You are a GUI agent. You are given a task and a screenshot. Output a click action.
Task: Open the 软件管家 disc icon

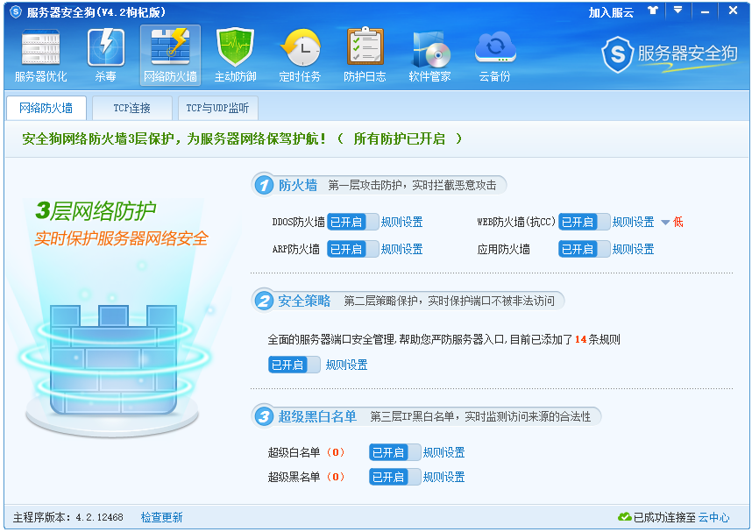pyautogui.click(x=429, y=55)
